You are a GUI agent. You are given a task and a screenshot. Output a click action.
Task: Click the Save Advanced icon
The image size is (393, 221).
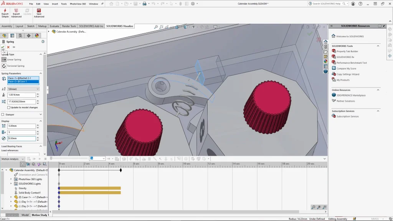[x=39, y=11]
